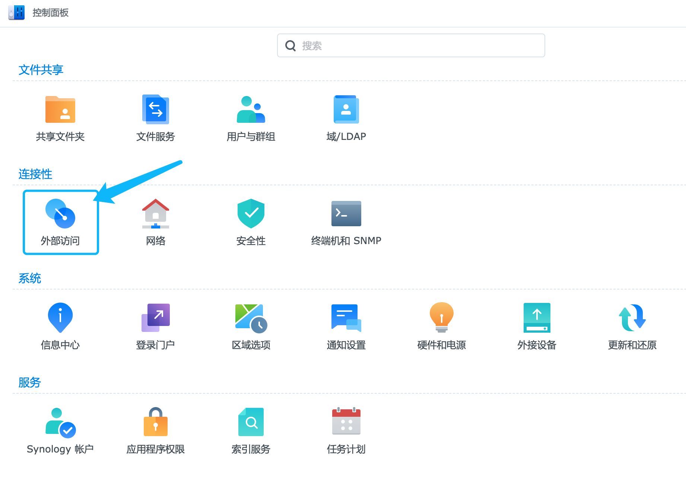This screenshot has height=483, width=686.
Task: Open Security (安全性) shield icon
Action: pos(251,214)
